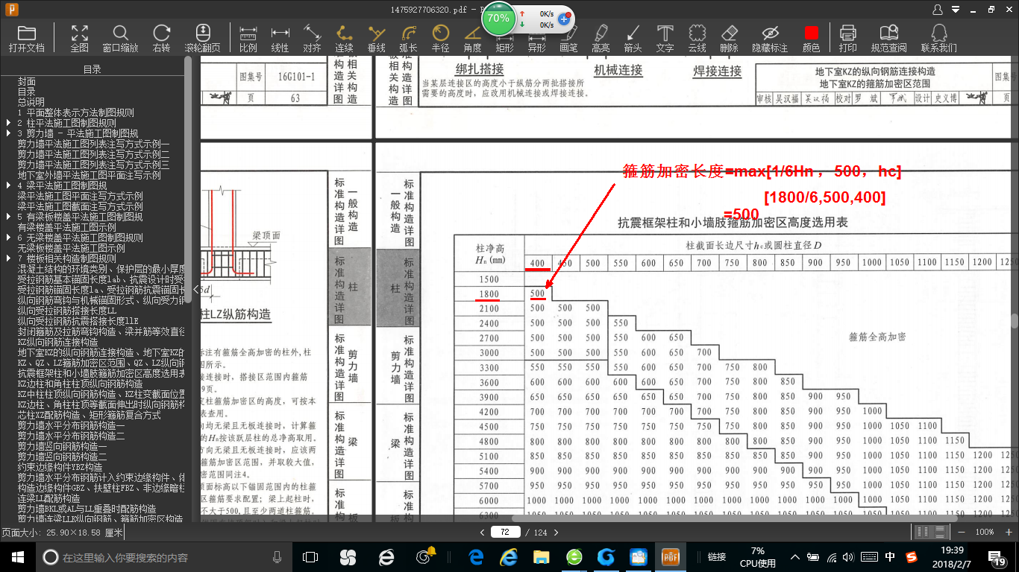
Task: Rotate the page right with 右转
Action: 161,39
